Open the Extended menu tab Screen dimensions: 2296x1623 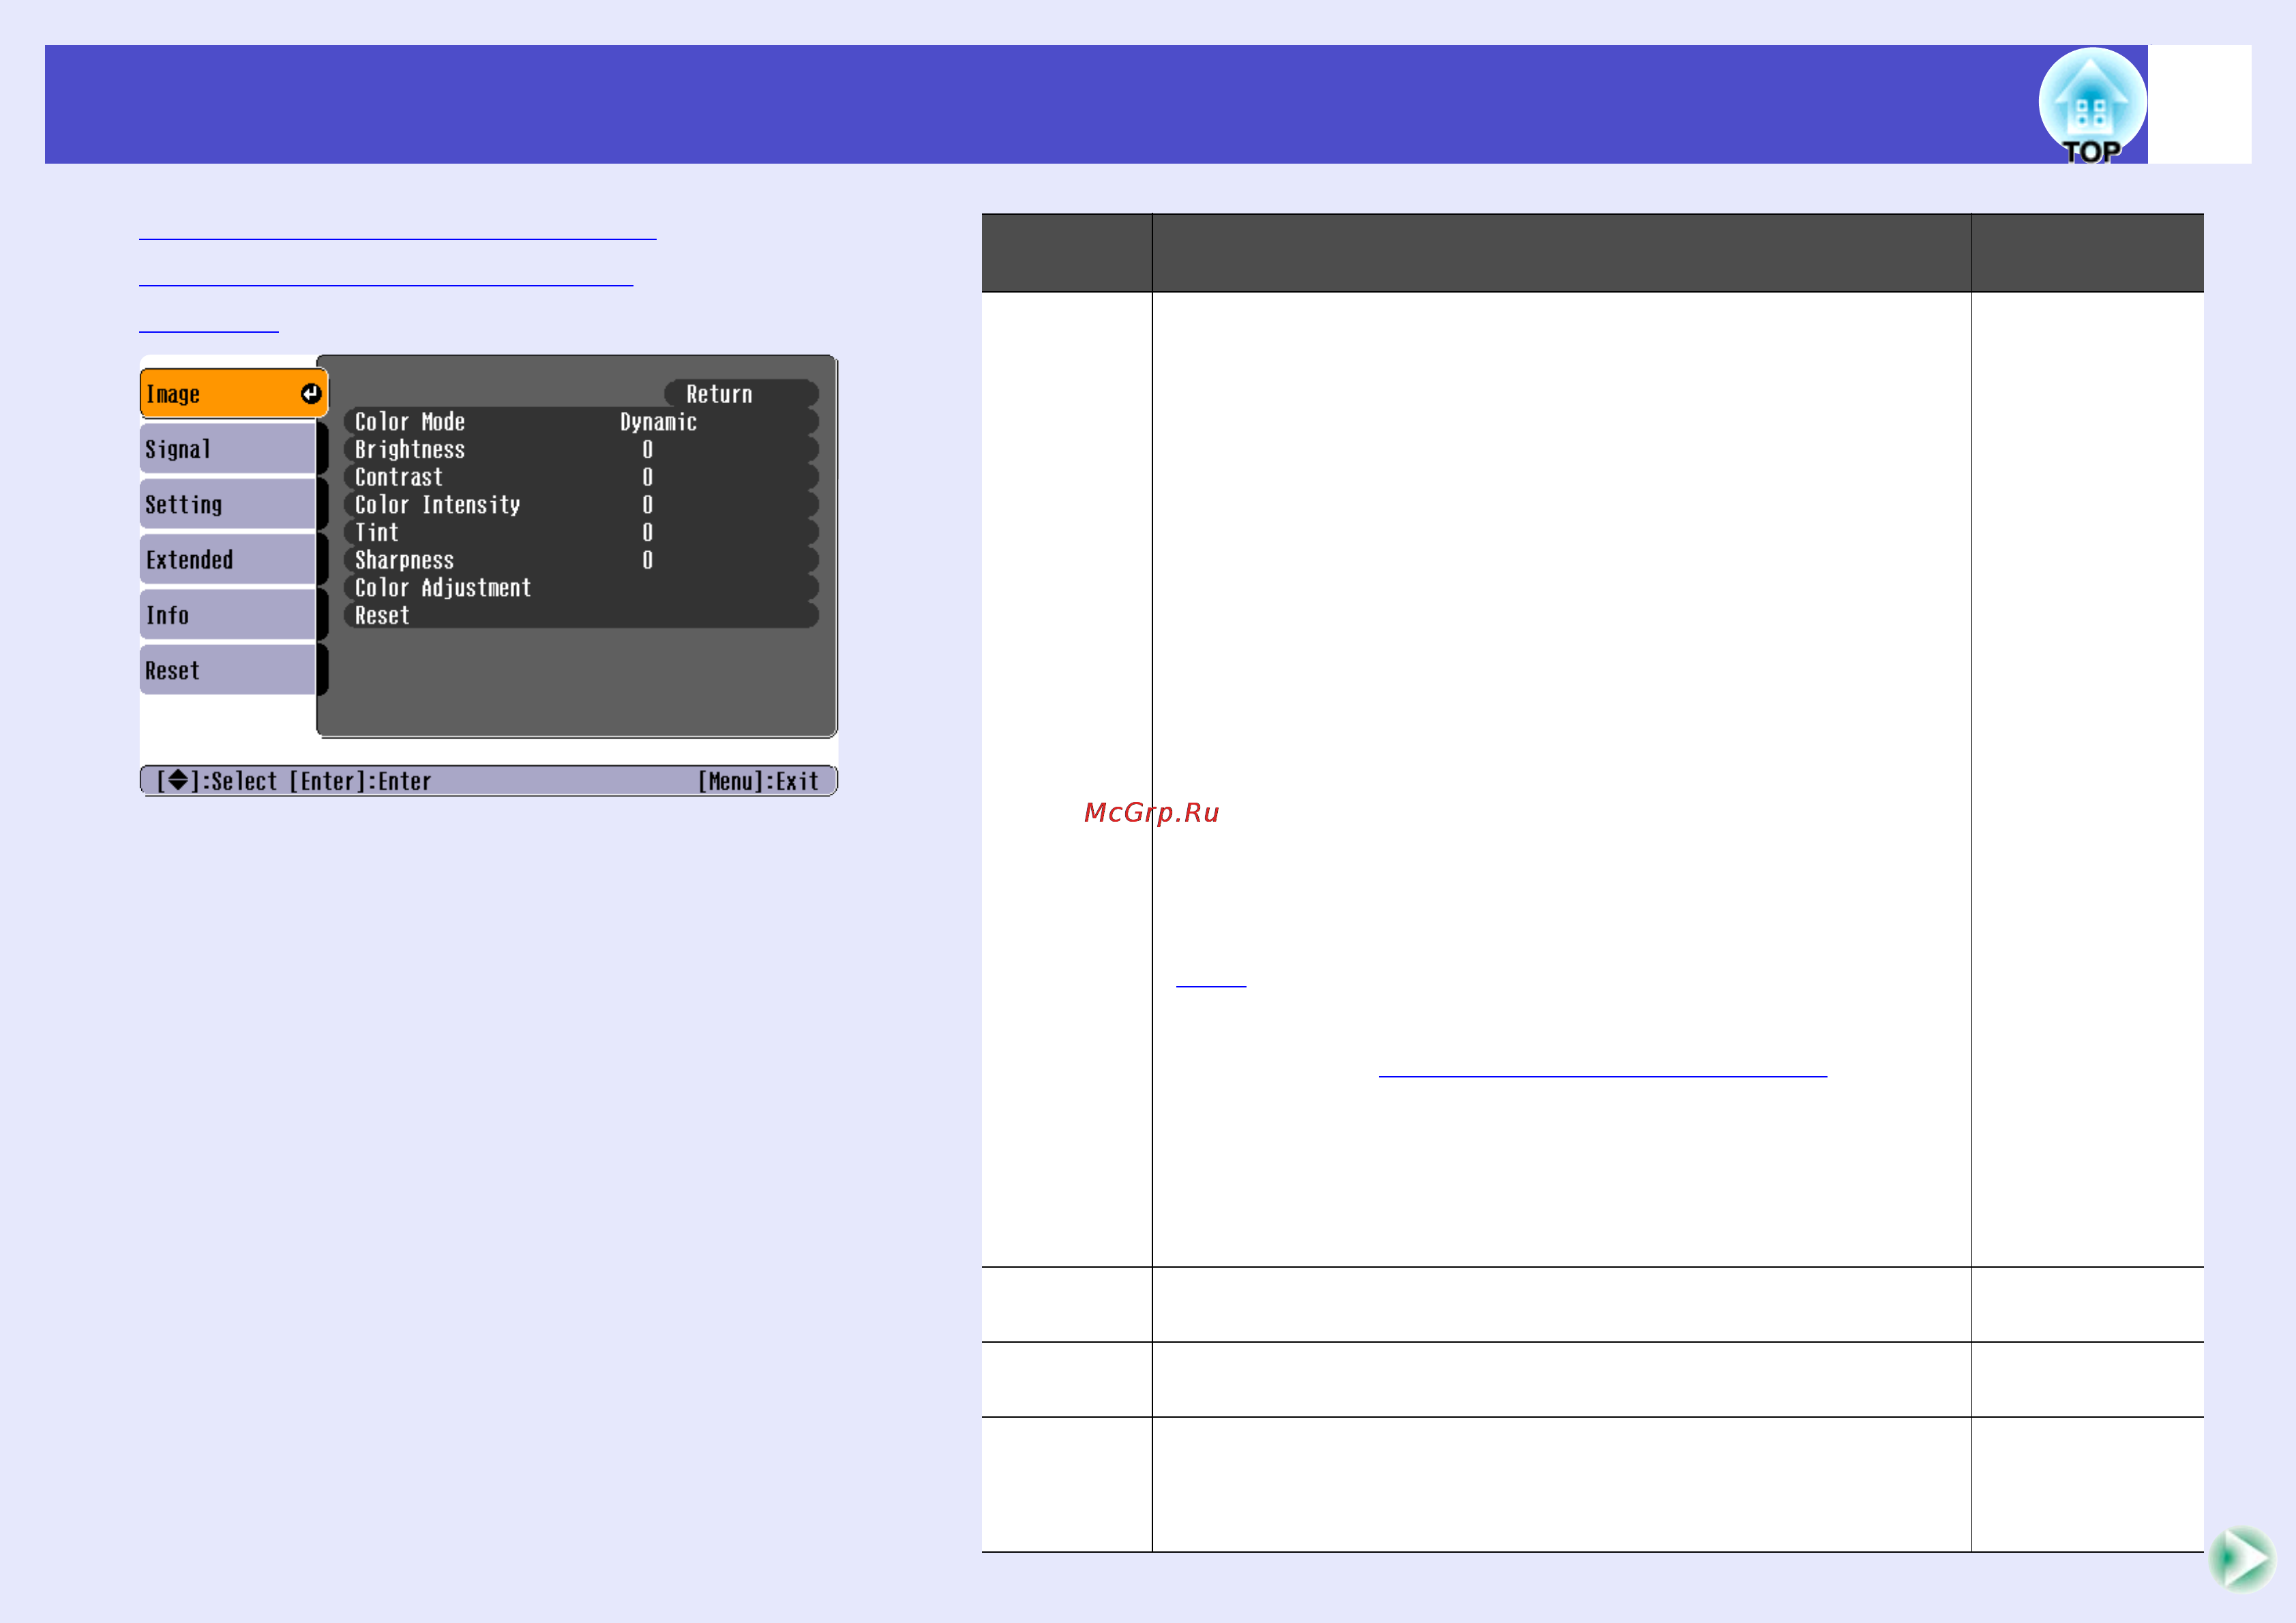(x=228, y=559)
